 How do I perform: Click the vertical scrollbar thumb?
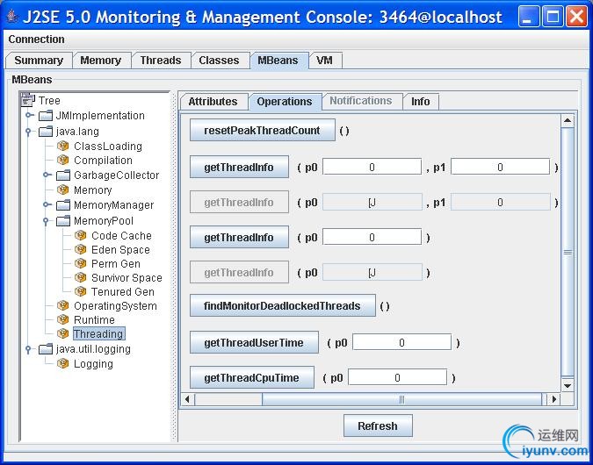(568, 252)
